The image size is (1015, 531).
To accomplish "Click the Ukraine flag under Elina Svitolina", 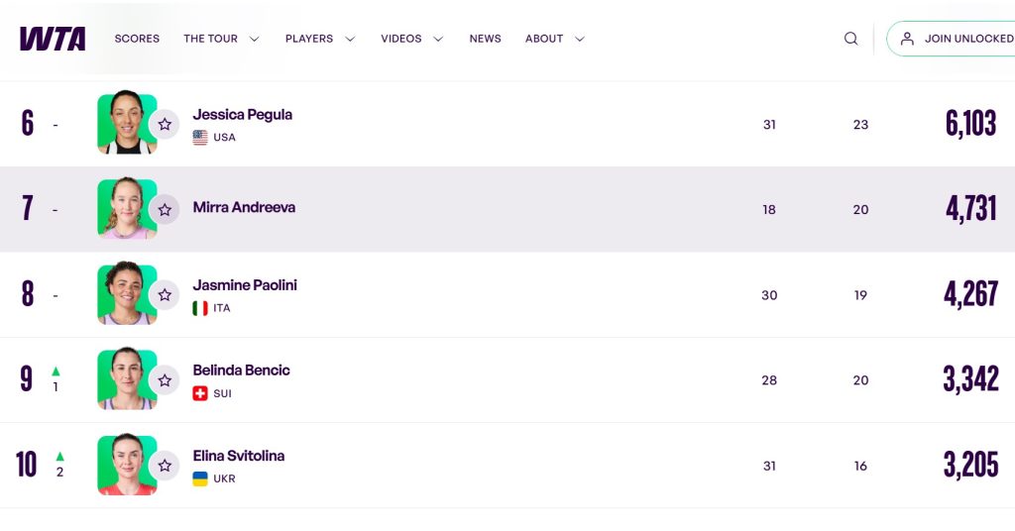I will (200, 478).
